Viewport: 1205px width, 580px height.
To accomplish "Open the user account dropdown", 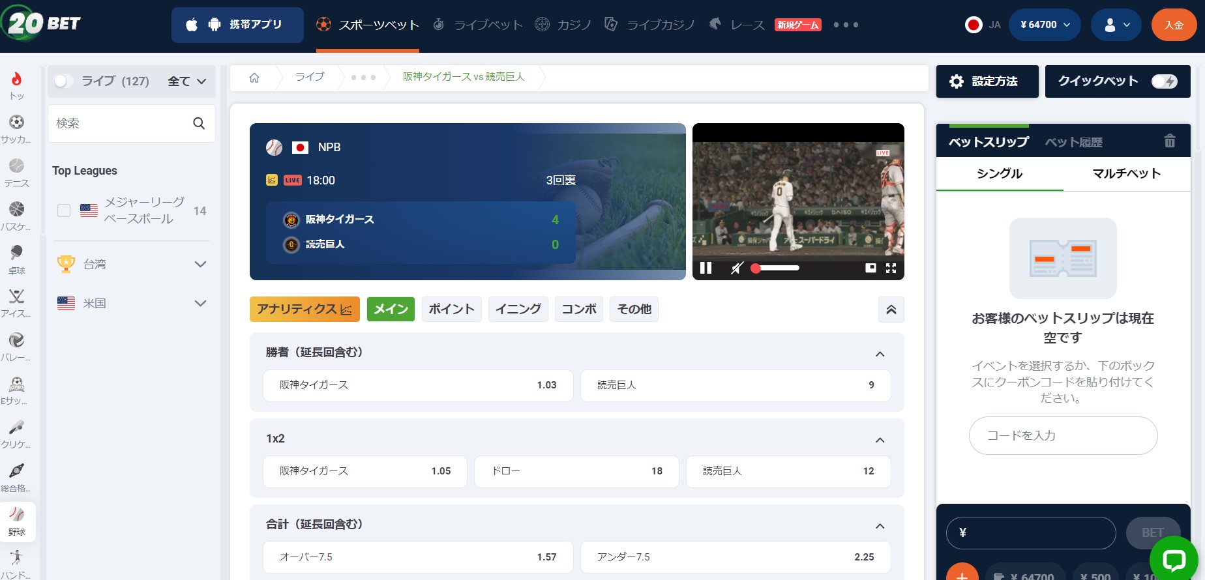I will [x=1116, y=25].
